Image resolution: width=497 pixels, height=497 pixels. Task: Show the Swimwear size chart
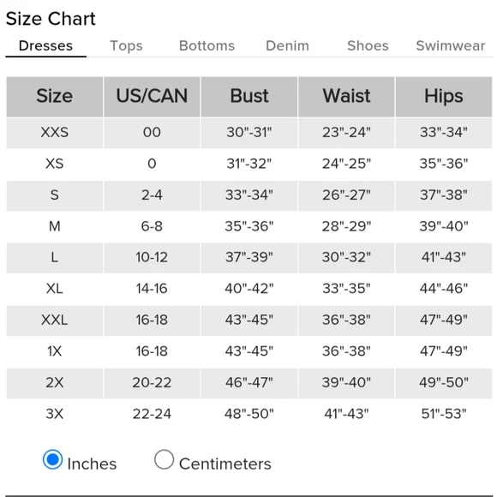451,46
